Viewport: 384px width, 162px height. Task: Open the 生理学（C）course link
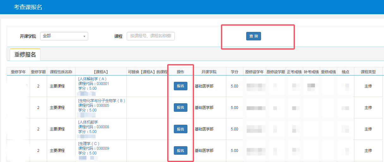point(89,144)
